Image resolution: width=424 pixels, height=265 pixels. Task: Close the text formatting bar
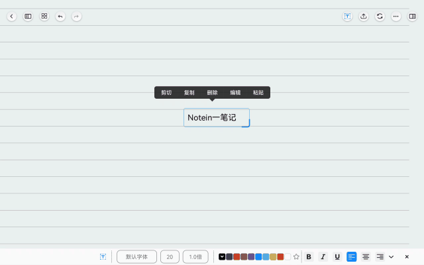(x=407, y=256)
